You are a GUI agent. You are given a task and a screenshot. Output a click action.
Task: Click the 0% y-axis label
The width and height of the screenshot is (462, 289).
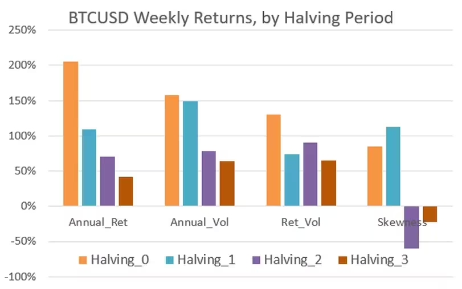[27, 206]
